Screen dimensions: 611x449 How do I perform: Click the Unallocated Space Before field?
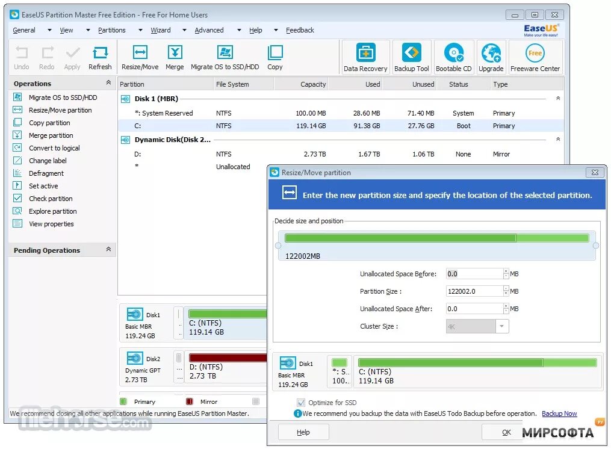pyautogui.click(x=474, y=274)
